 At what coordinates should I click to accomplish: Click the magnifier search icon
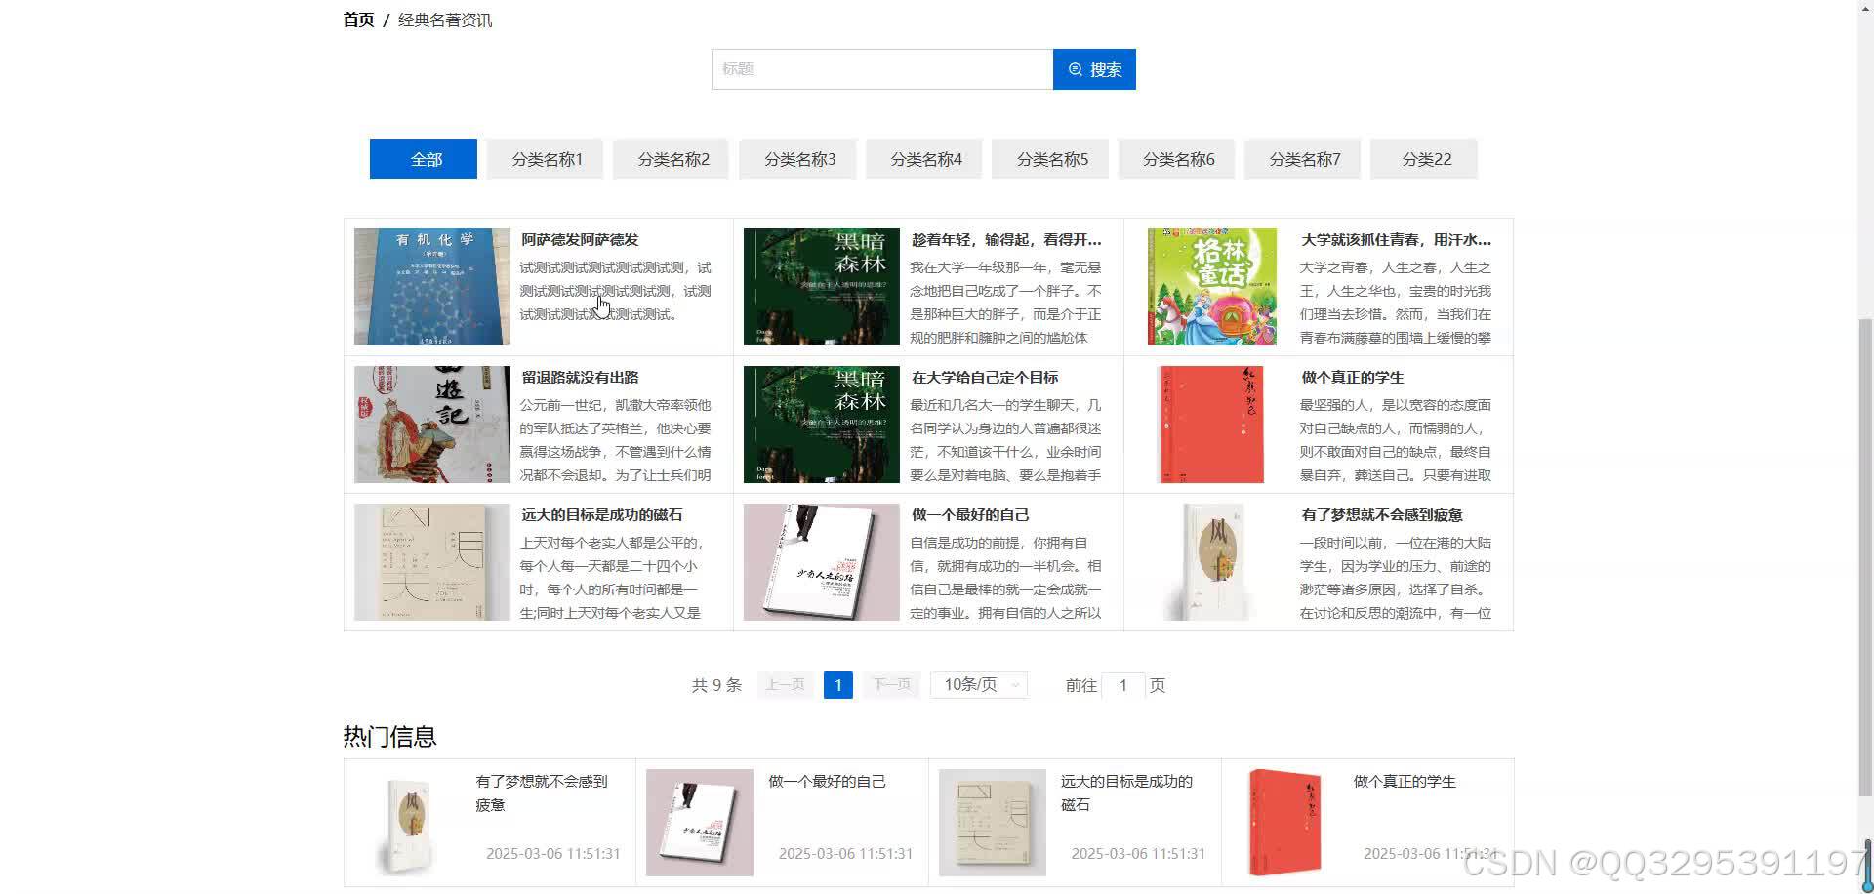coord(1076,68)
